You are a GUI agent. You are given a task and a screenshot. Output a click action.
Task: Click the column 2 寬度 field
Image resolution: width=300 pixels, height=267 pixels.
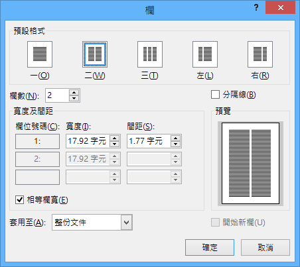(88, 159)
